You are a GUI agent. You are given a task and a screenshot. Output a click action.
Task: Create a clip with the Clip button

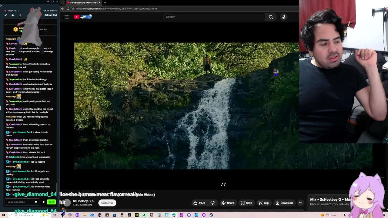point(263,203)
